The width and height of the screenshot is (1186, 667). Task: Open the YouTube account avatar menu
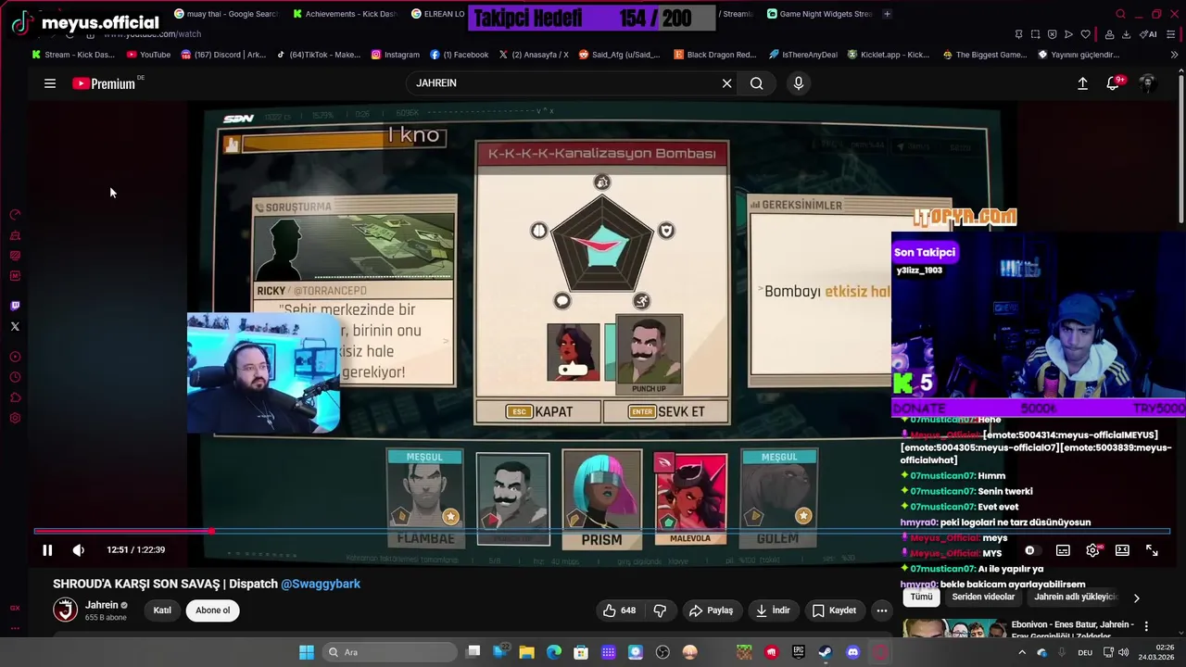coord(1147,83)
